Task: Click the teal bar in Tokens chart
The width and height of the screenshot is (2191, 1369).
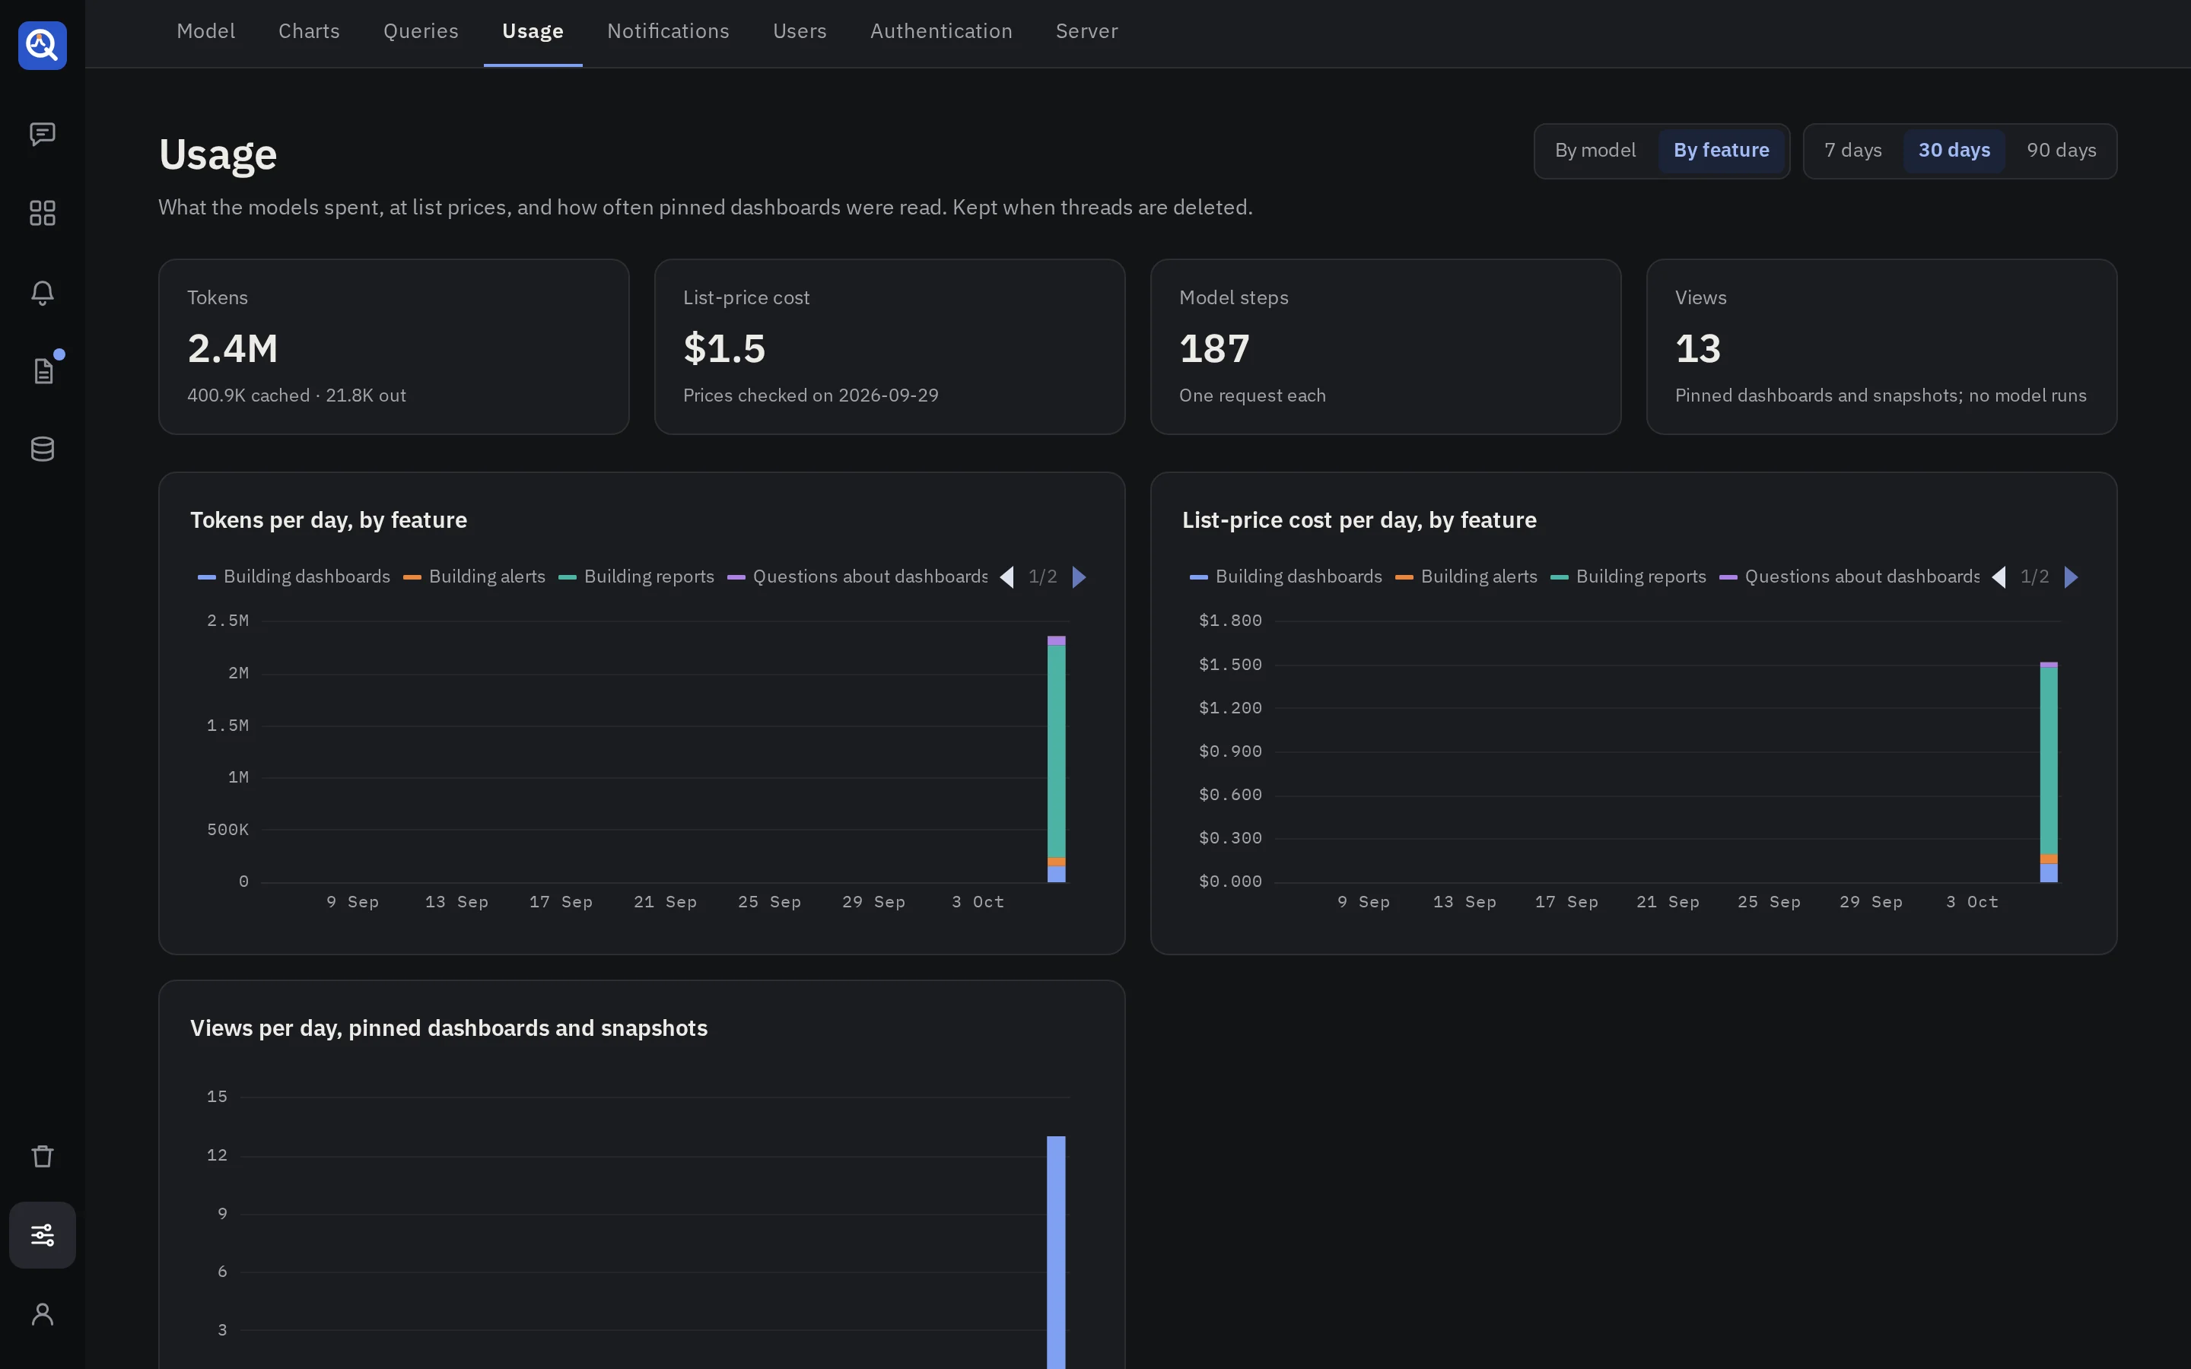Action: pos(1057,751)
